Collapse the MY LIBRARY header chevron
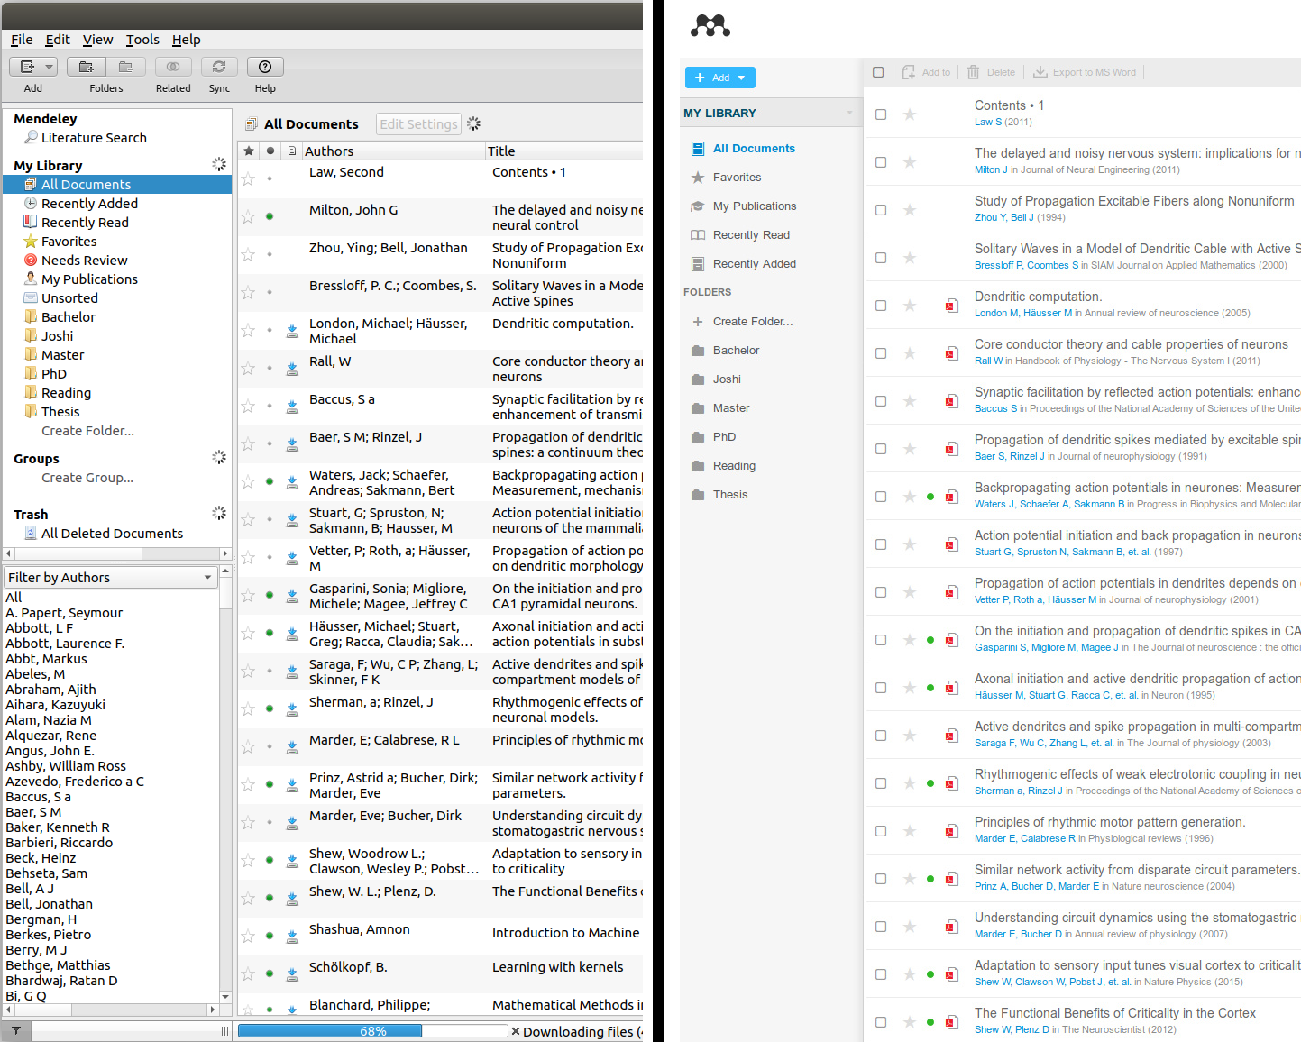Image resolution: width=1301 pixels, height=1042 pixels. [849, 113]
